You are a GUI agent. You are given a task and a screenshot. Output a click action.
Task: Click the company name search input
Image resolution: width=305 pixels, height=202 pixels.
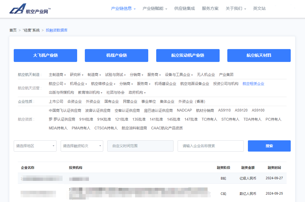coord(211,146)
